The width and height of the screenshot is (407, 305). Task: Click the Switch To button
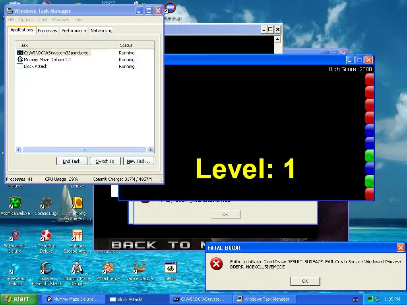(105, 161)
